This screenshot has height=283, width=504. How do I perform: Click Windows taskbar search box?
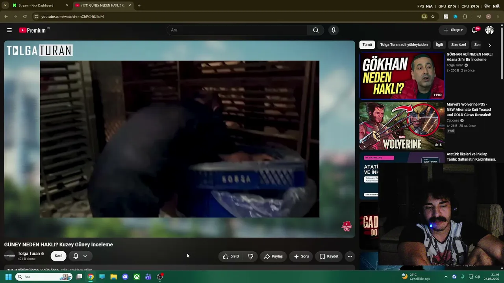(x=43, y=277)
